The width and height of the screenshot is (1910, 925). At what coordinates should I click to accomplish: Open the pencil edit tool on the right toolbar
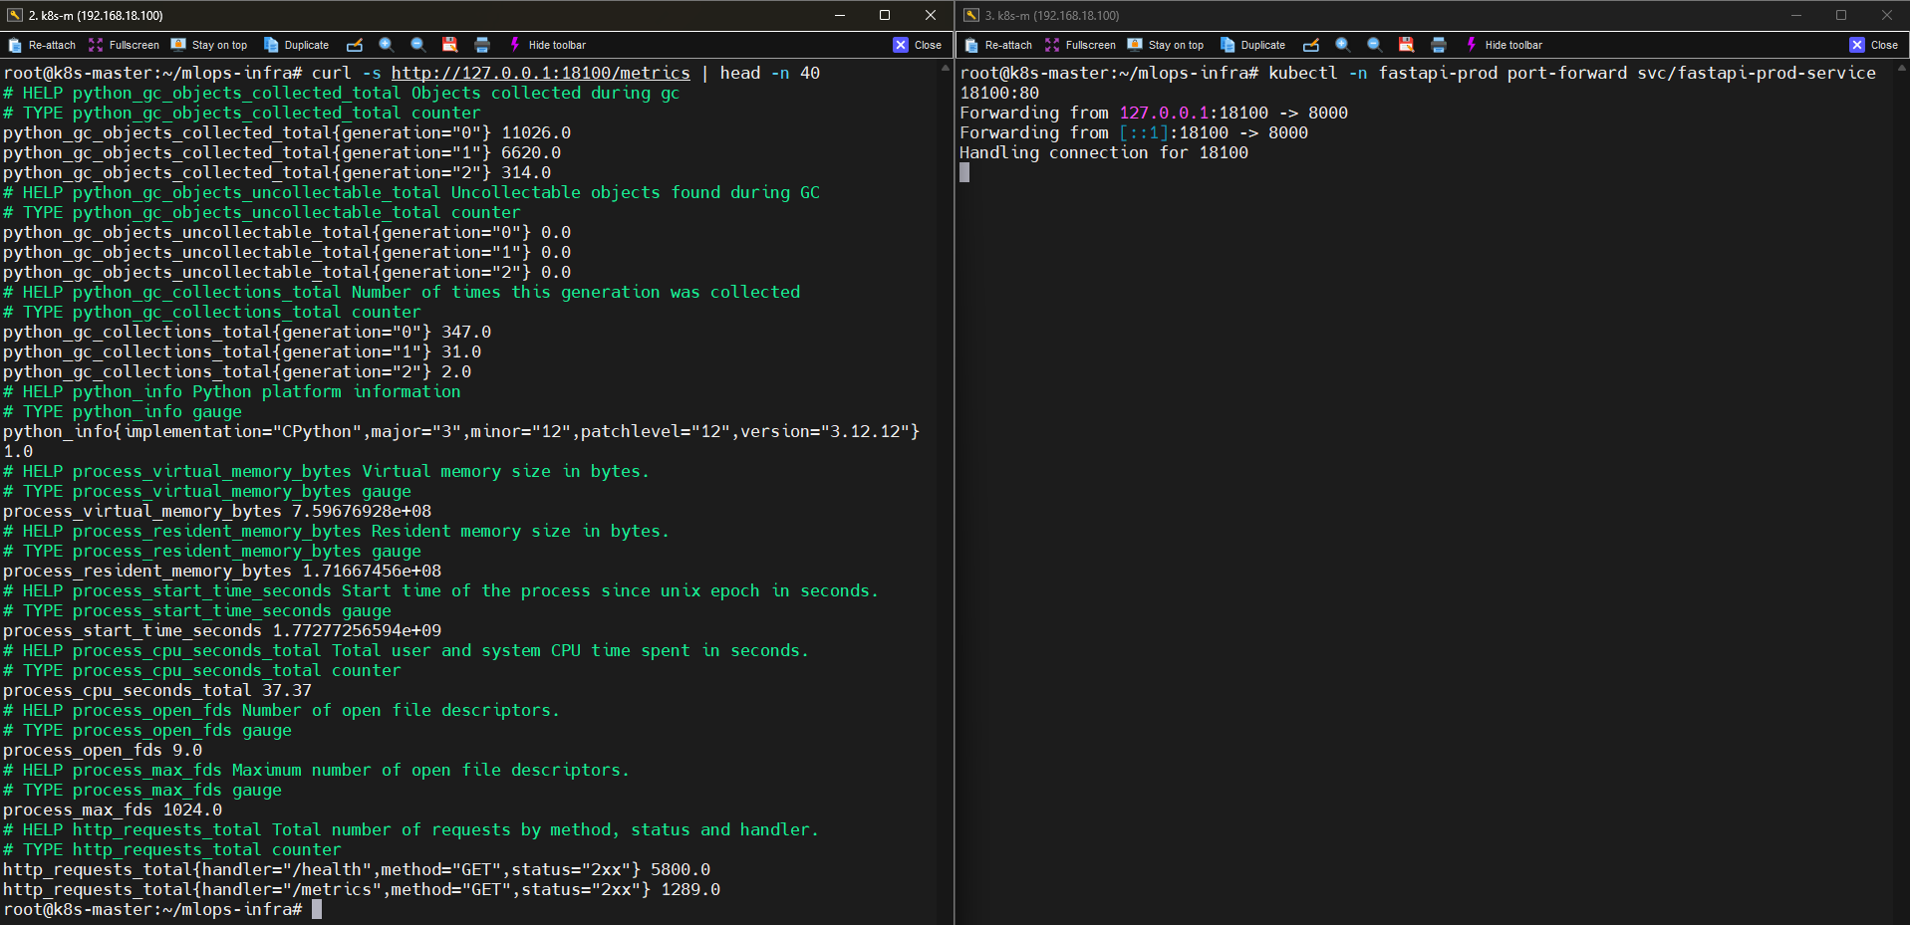(x=1312, y=45)
